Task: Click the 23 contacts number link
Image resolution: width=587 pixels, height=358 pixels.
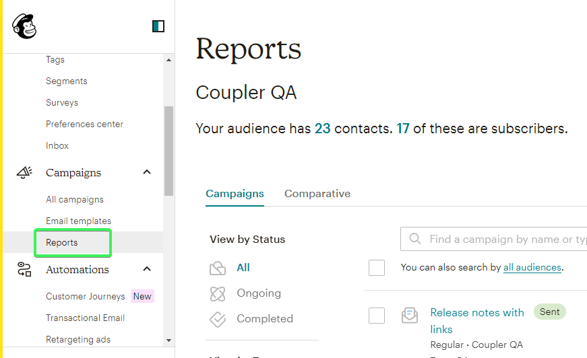Action: coord(322,129)
